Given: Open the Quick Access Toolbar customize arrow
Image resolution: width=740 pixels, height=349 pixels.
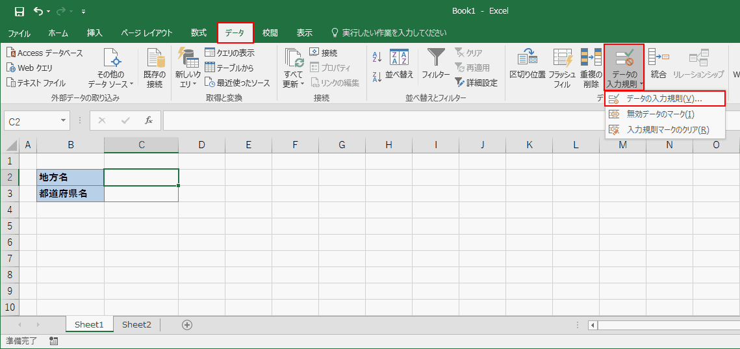Looking at the screenshot, I should (84, 11).
